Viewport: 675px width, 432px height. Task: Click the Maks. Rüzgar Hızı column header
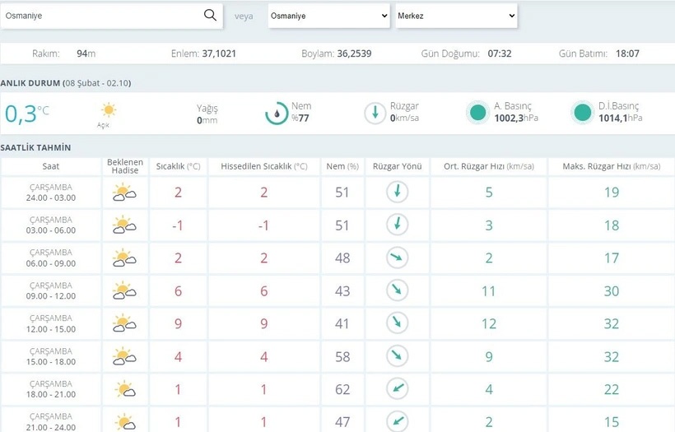tap(611, 166)
